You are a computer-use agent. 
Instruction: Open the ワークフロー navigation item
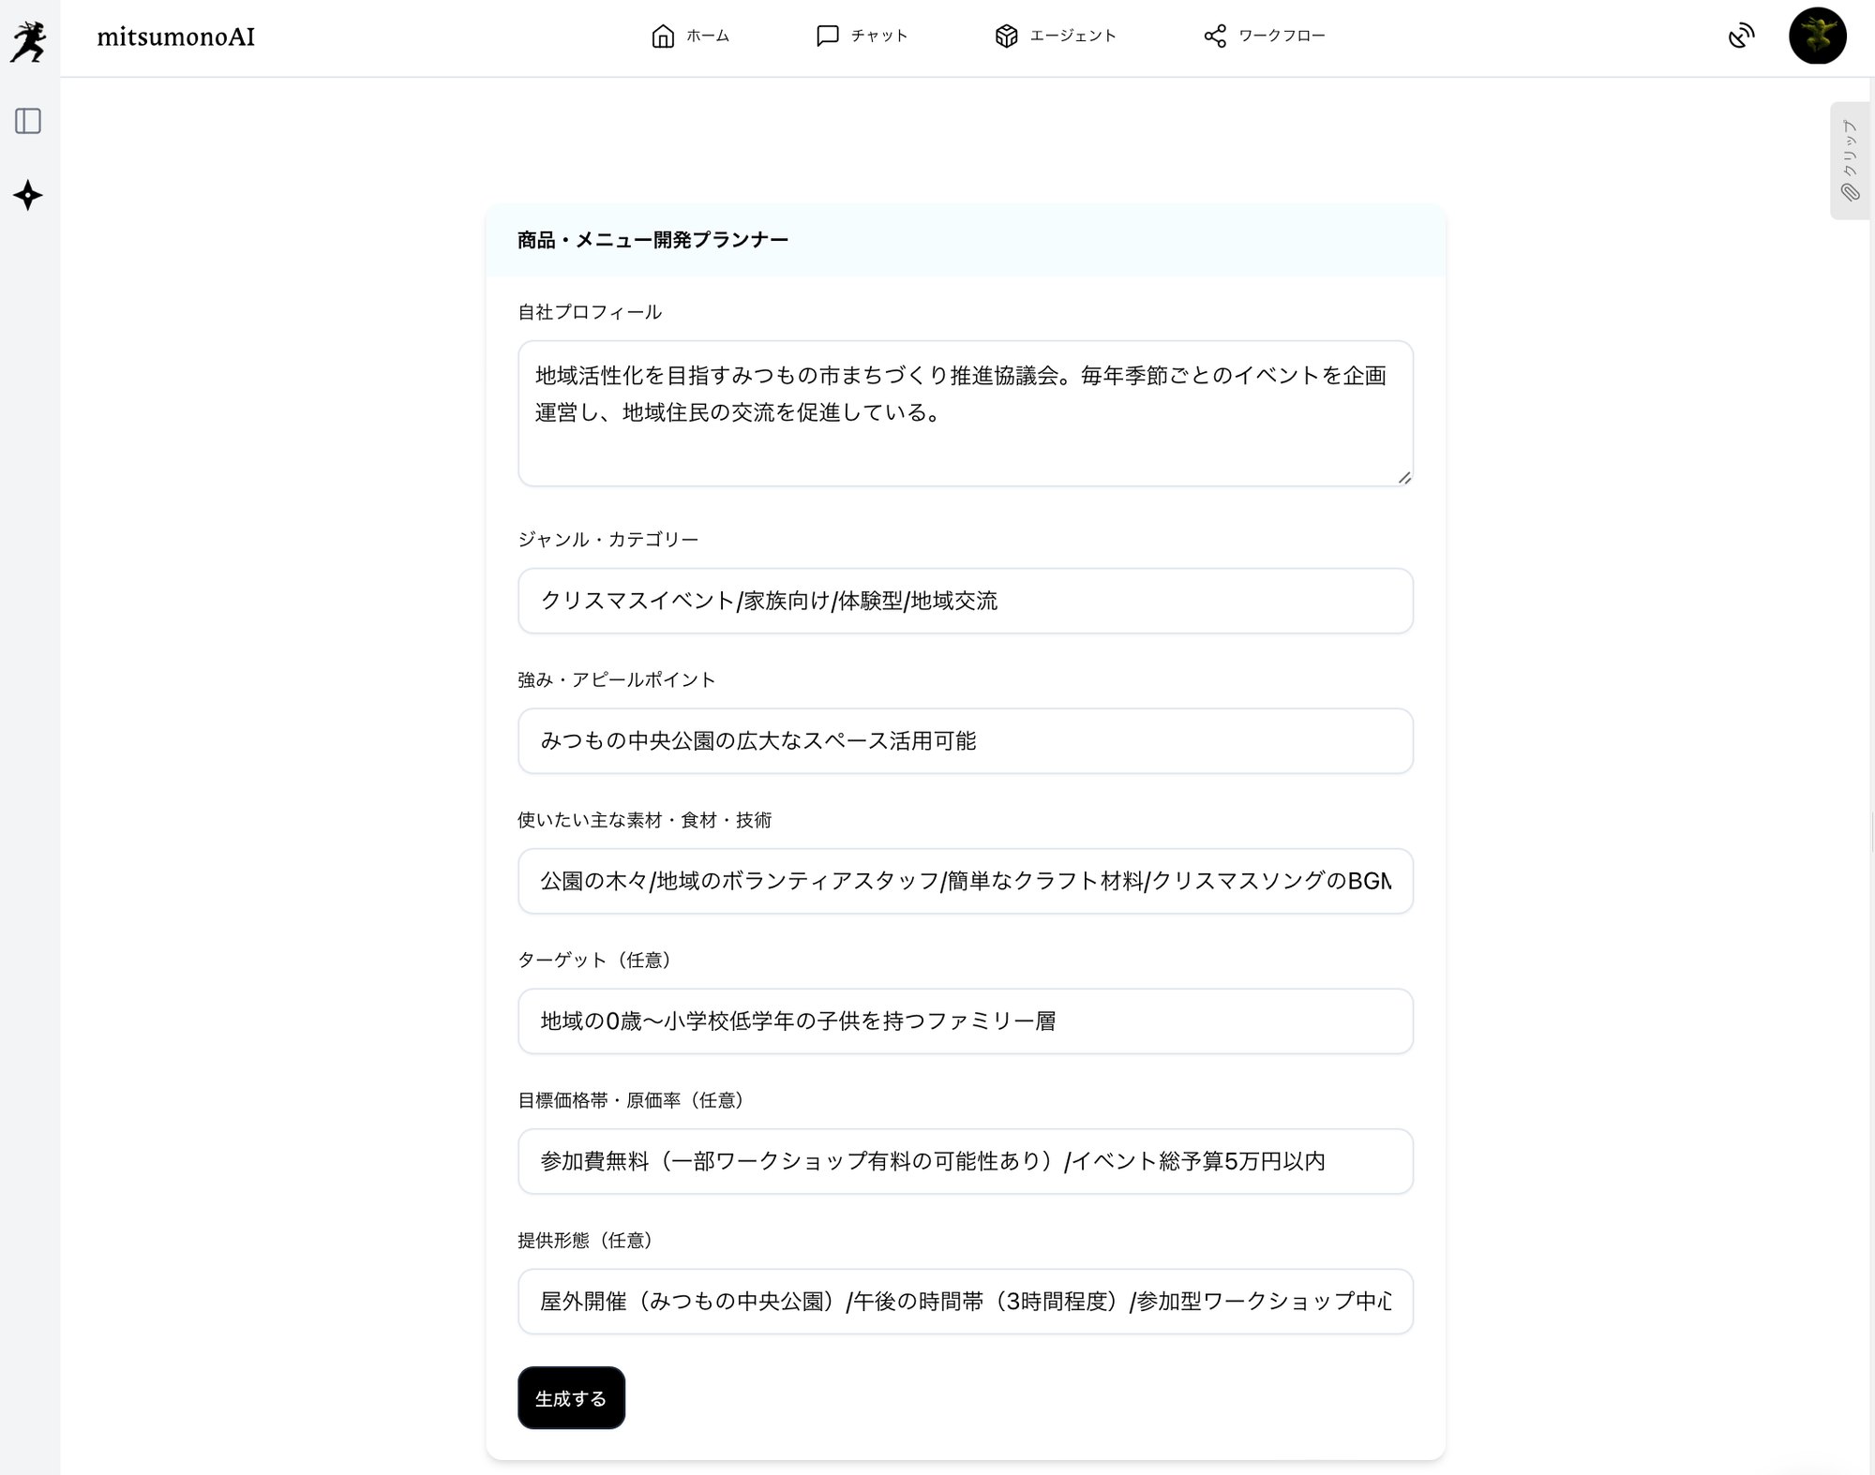1281,37
